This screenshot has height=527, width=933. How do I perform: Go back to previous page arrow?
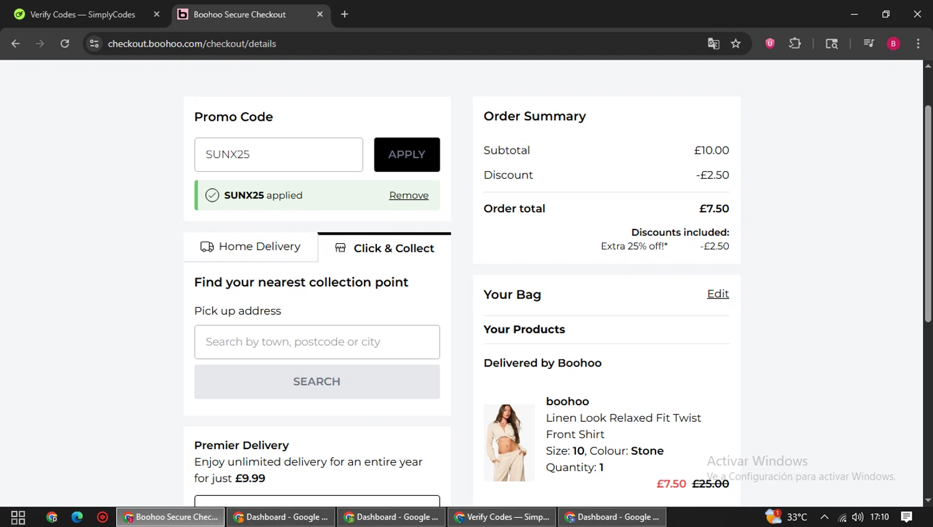(x=16, y=44)
